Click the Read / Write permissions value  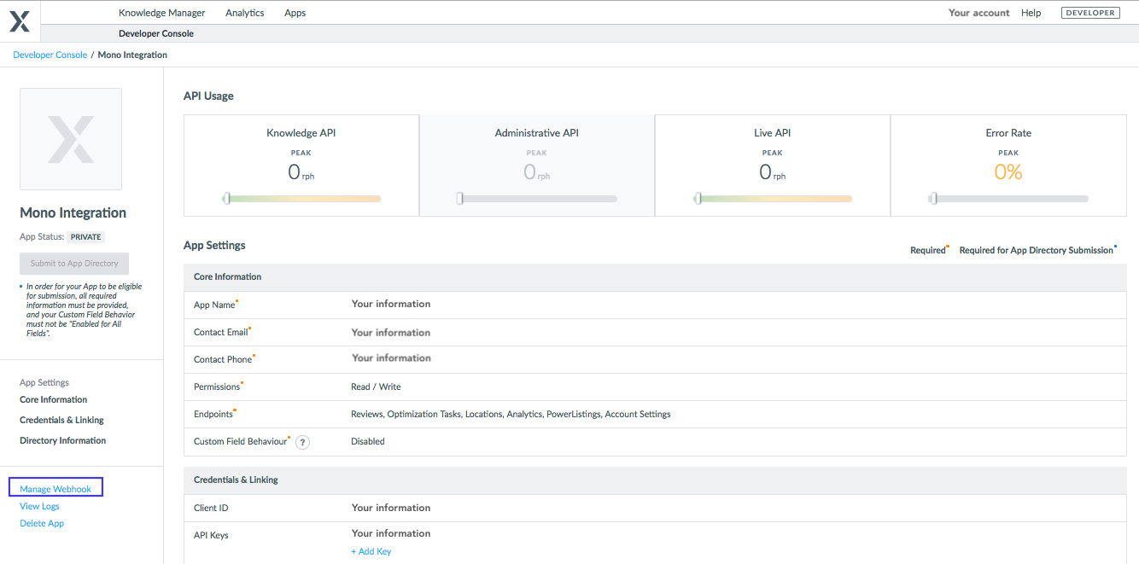(x=376, y=387)
